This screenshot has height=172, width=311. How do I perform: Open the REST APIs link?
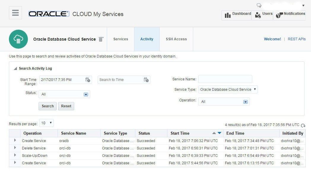point(296,39)
